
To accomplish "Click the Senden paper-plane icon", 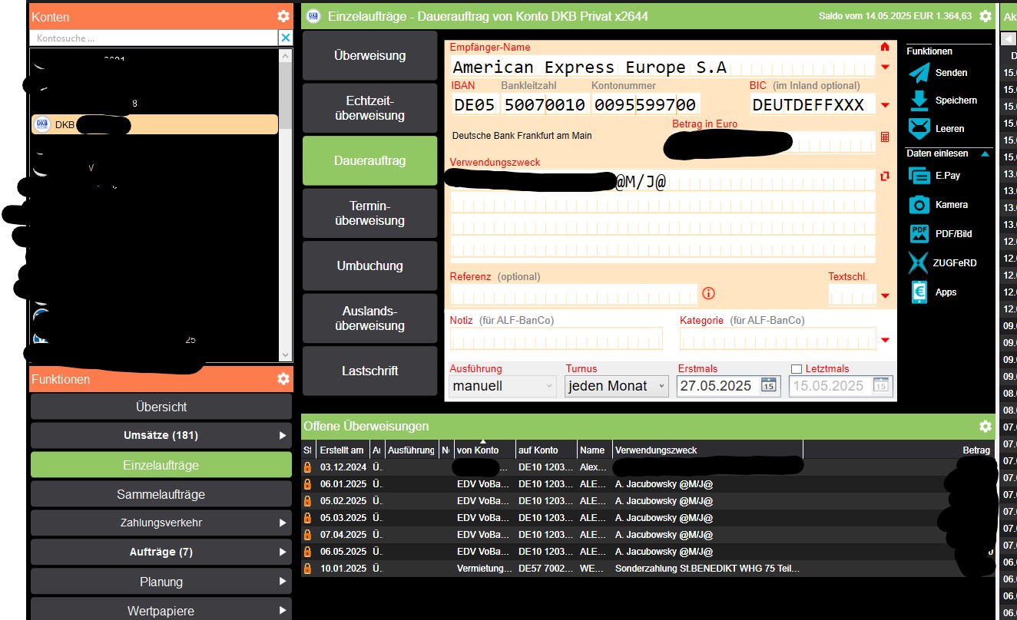I will pos(919,73).
